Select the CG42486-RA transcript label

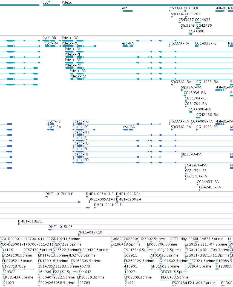click(208, 115)
